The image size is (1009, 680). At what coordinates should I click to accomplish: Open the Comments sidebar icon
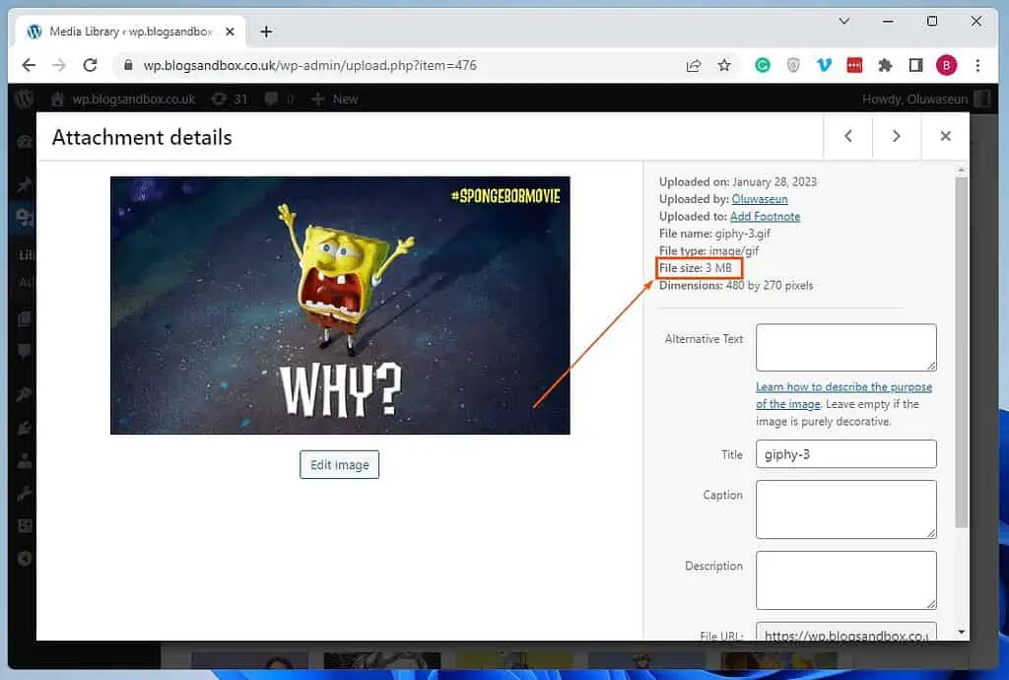[25, 351]
